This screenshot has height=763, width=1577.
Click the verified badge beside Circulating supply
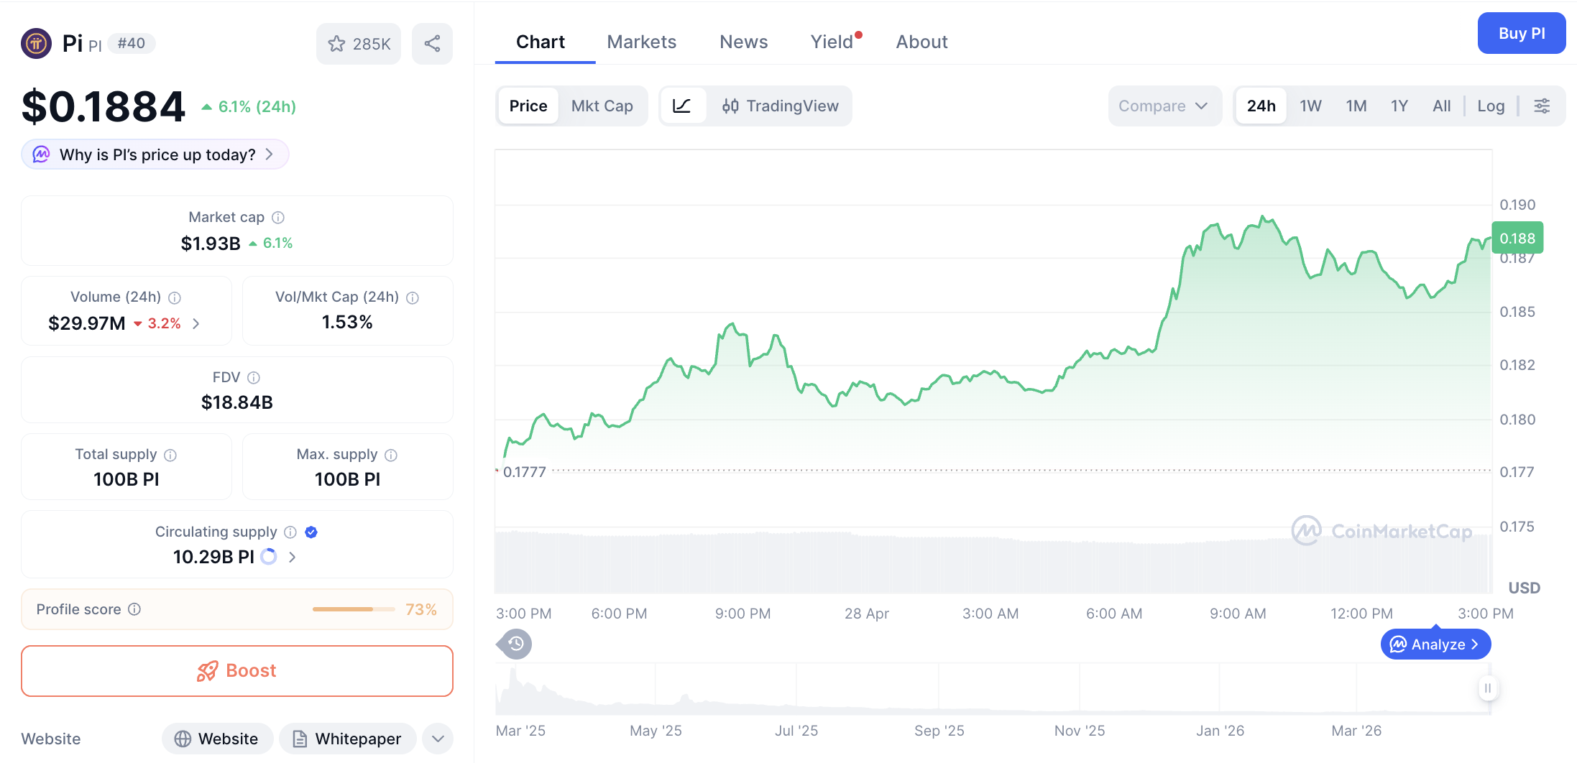311,532
